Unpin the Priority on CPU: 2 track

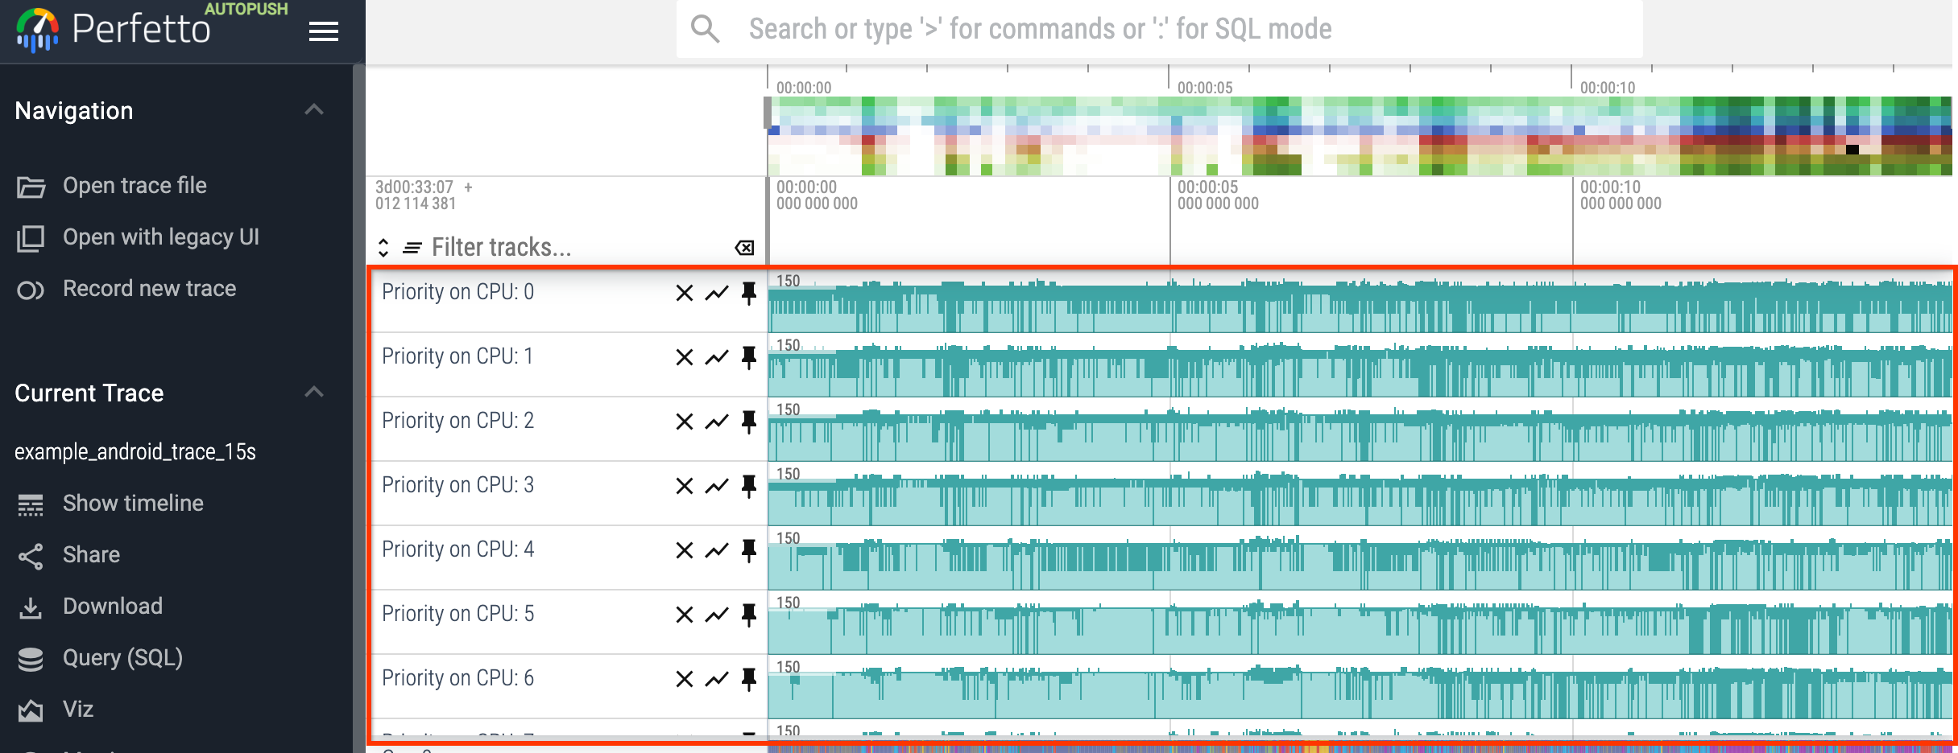(x=749, y=422)
